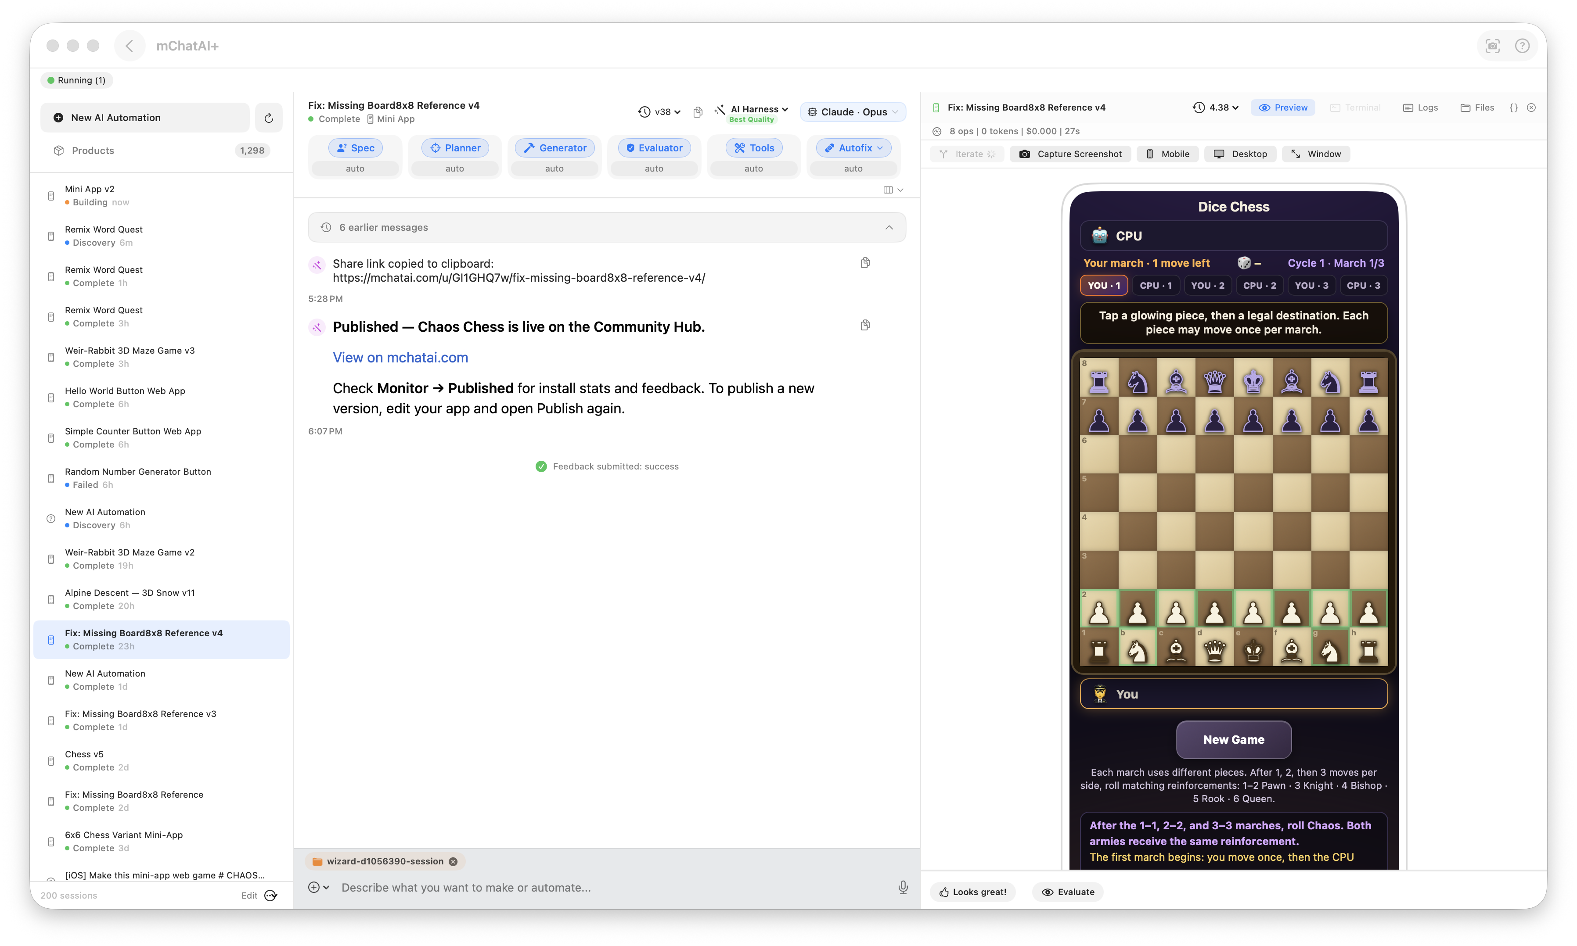The width and height of the screenshot is (1577, 946).
Task: Open the Claude · Opus model dropdown
Action: click(x=853, y=112)
